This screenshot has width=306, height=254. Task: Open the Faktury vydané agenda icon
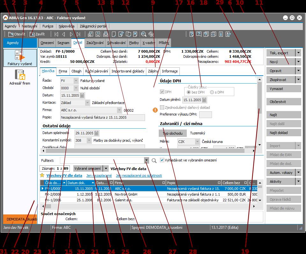[x=20, y=58]
